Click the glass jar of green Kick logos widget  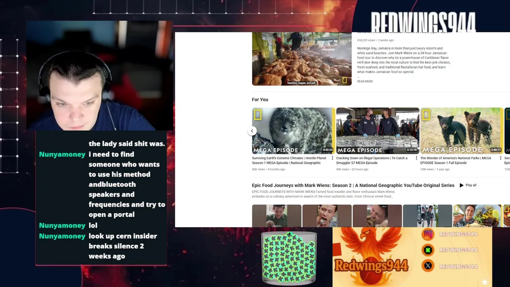pyautogui.click(x=289, y=258)
